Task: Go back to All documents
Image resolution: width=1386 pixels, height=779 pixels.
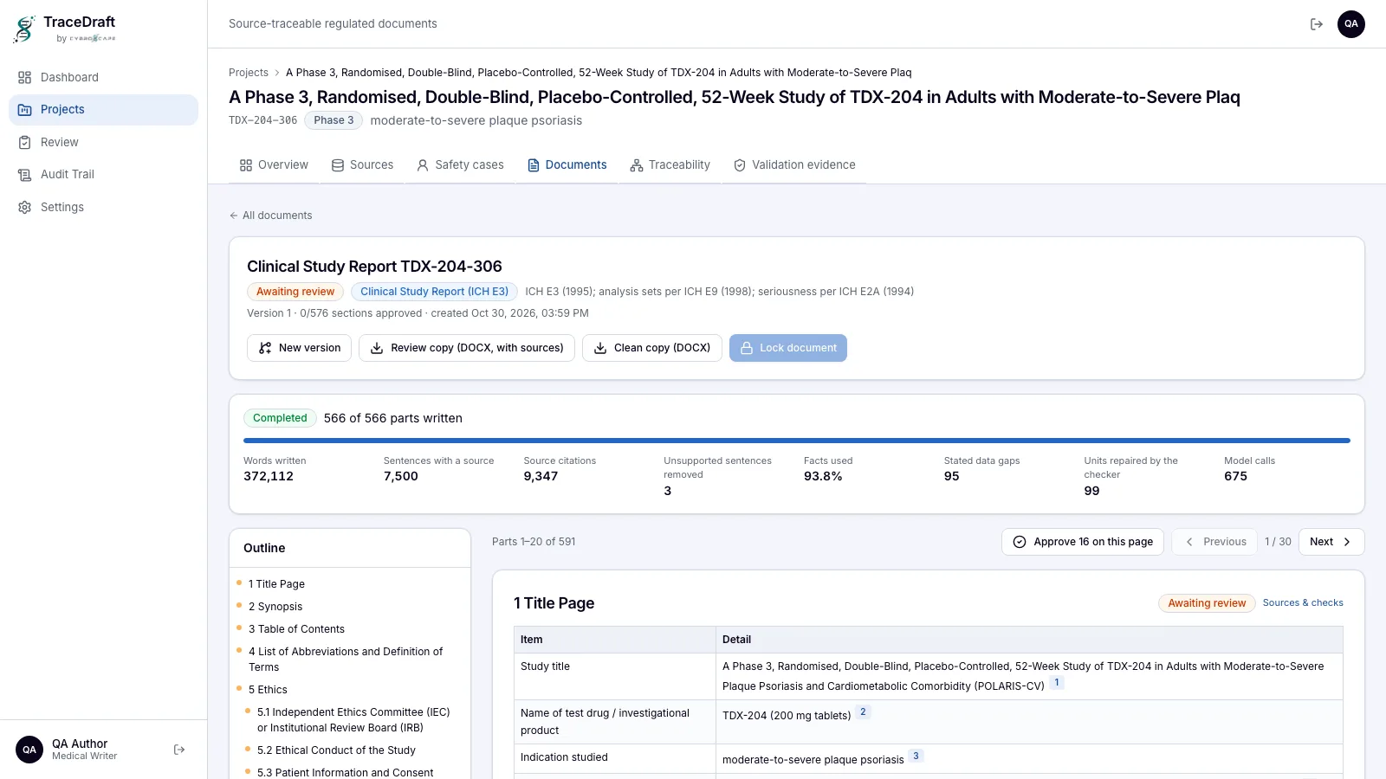Action: [x=270, y=216]
